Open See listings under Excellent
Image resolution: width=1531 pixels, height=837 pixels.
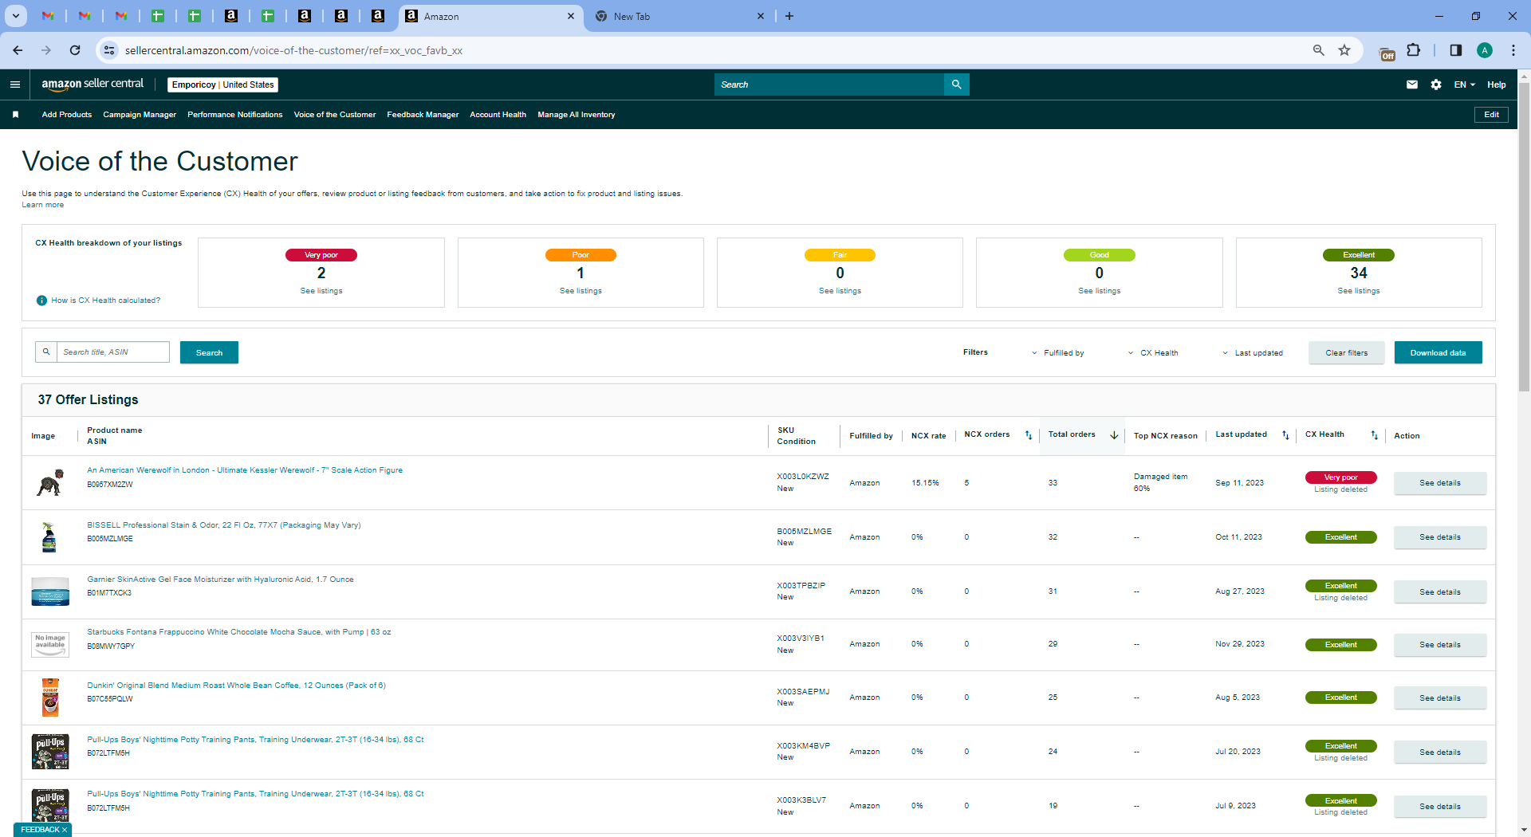(x=1359, y=291)
